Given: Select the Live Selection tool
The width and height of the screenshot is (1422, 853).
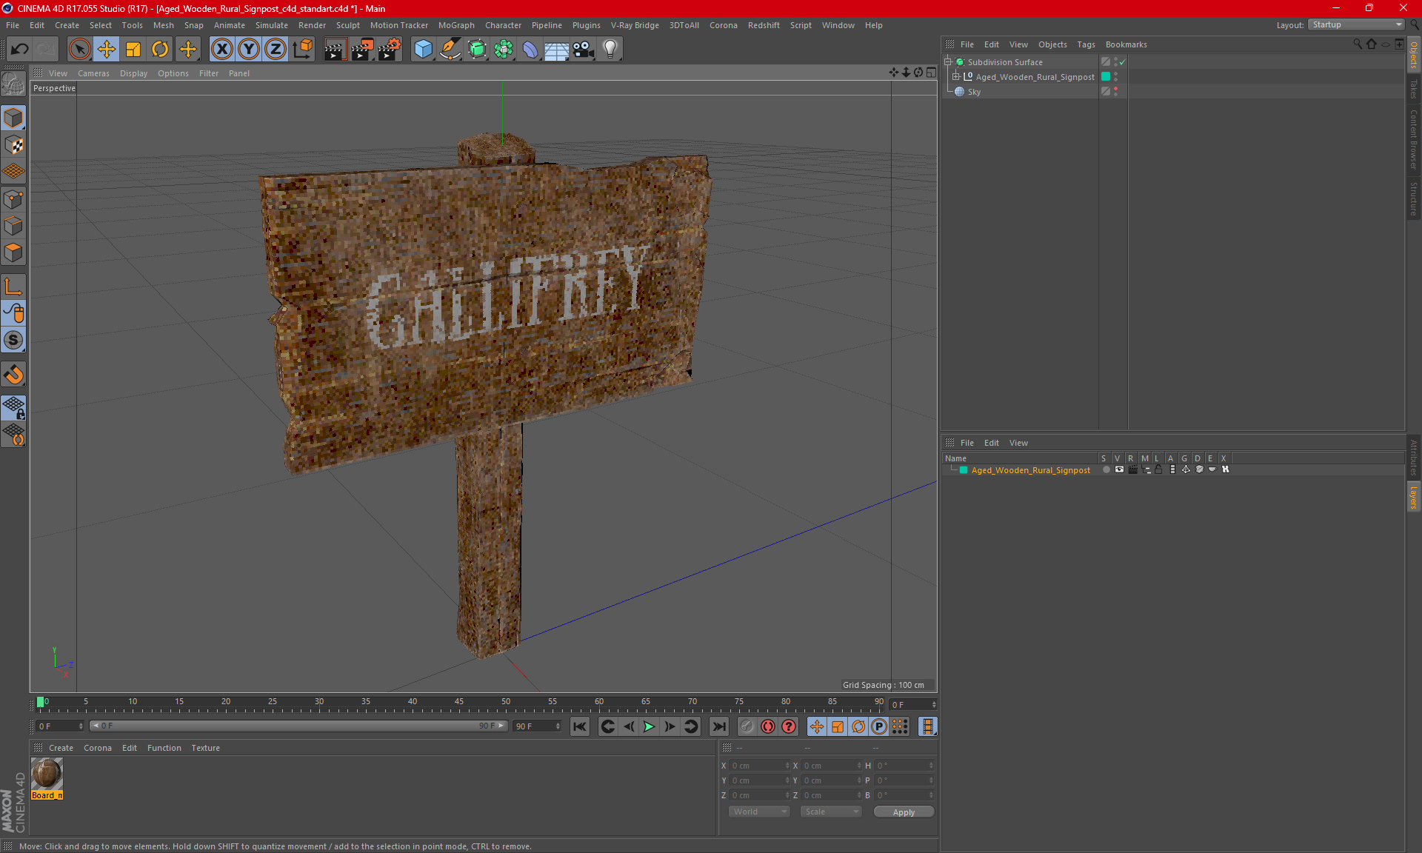Looking at the screenshot, I should [79, 50].
